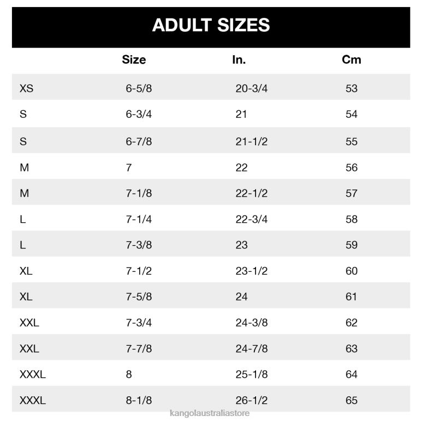This screenshot has height=422, width=422.
Task: Select the 63 cm cell
Action: click(x=352, y=348)
